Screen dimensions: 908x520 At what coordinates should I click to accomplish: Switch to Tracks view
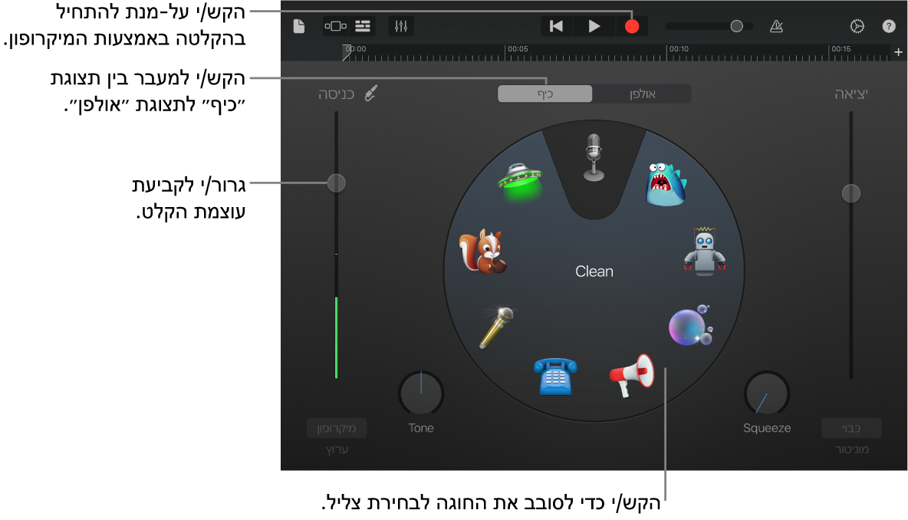363,26
